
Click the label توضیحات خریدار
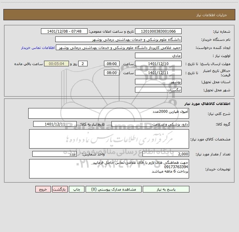tap(218, 169)
